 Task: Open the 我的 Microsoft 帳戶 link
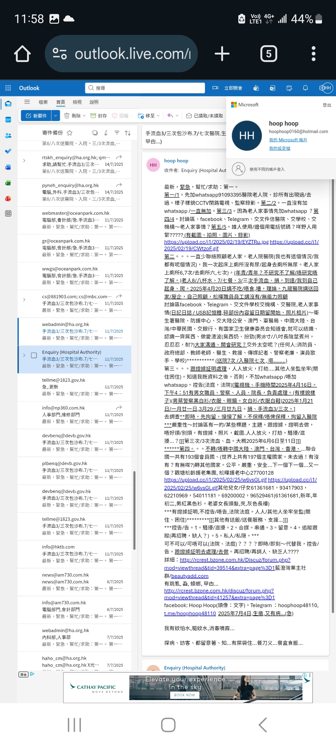point(288,140)
